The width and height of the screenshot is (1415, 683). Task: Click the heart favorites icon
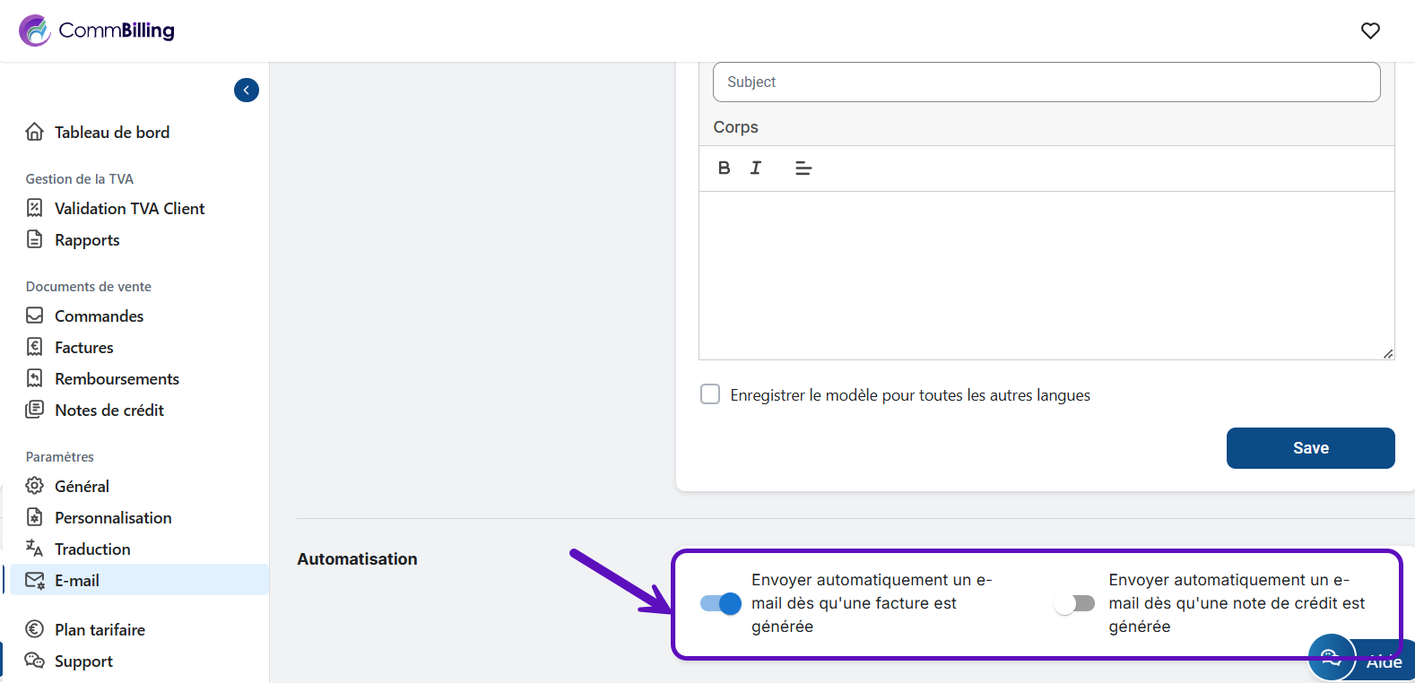click(x=1370, y=30)
